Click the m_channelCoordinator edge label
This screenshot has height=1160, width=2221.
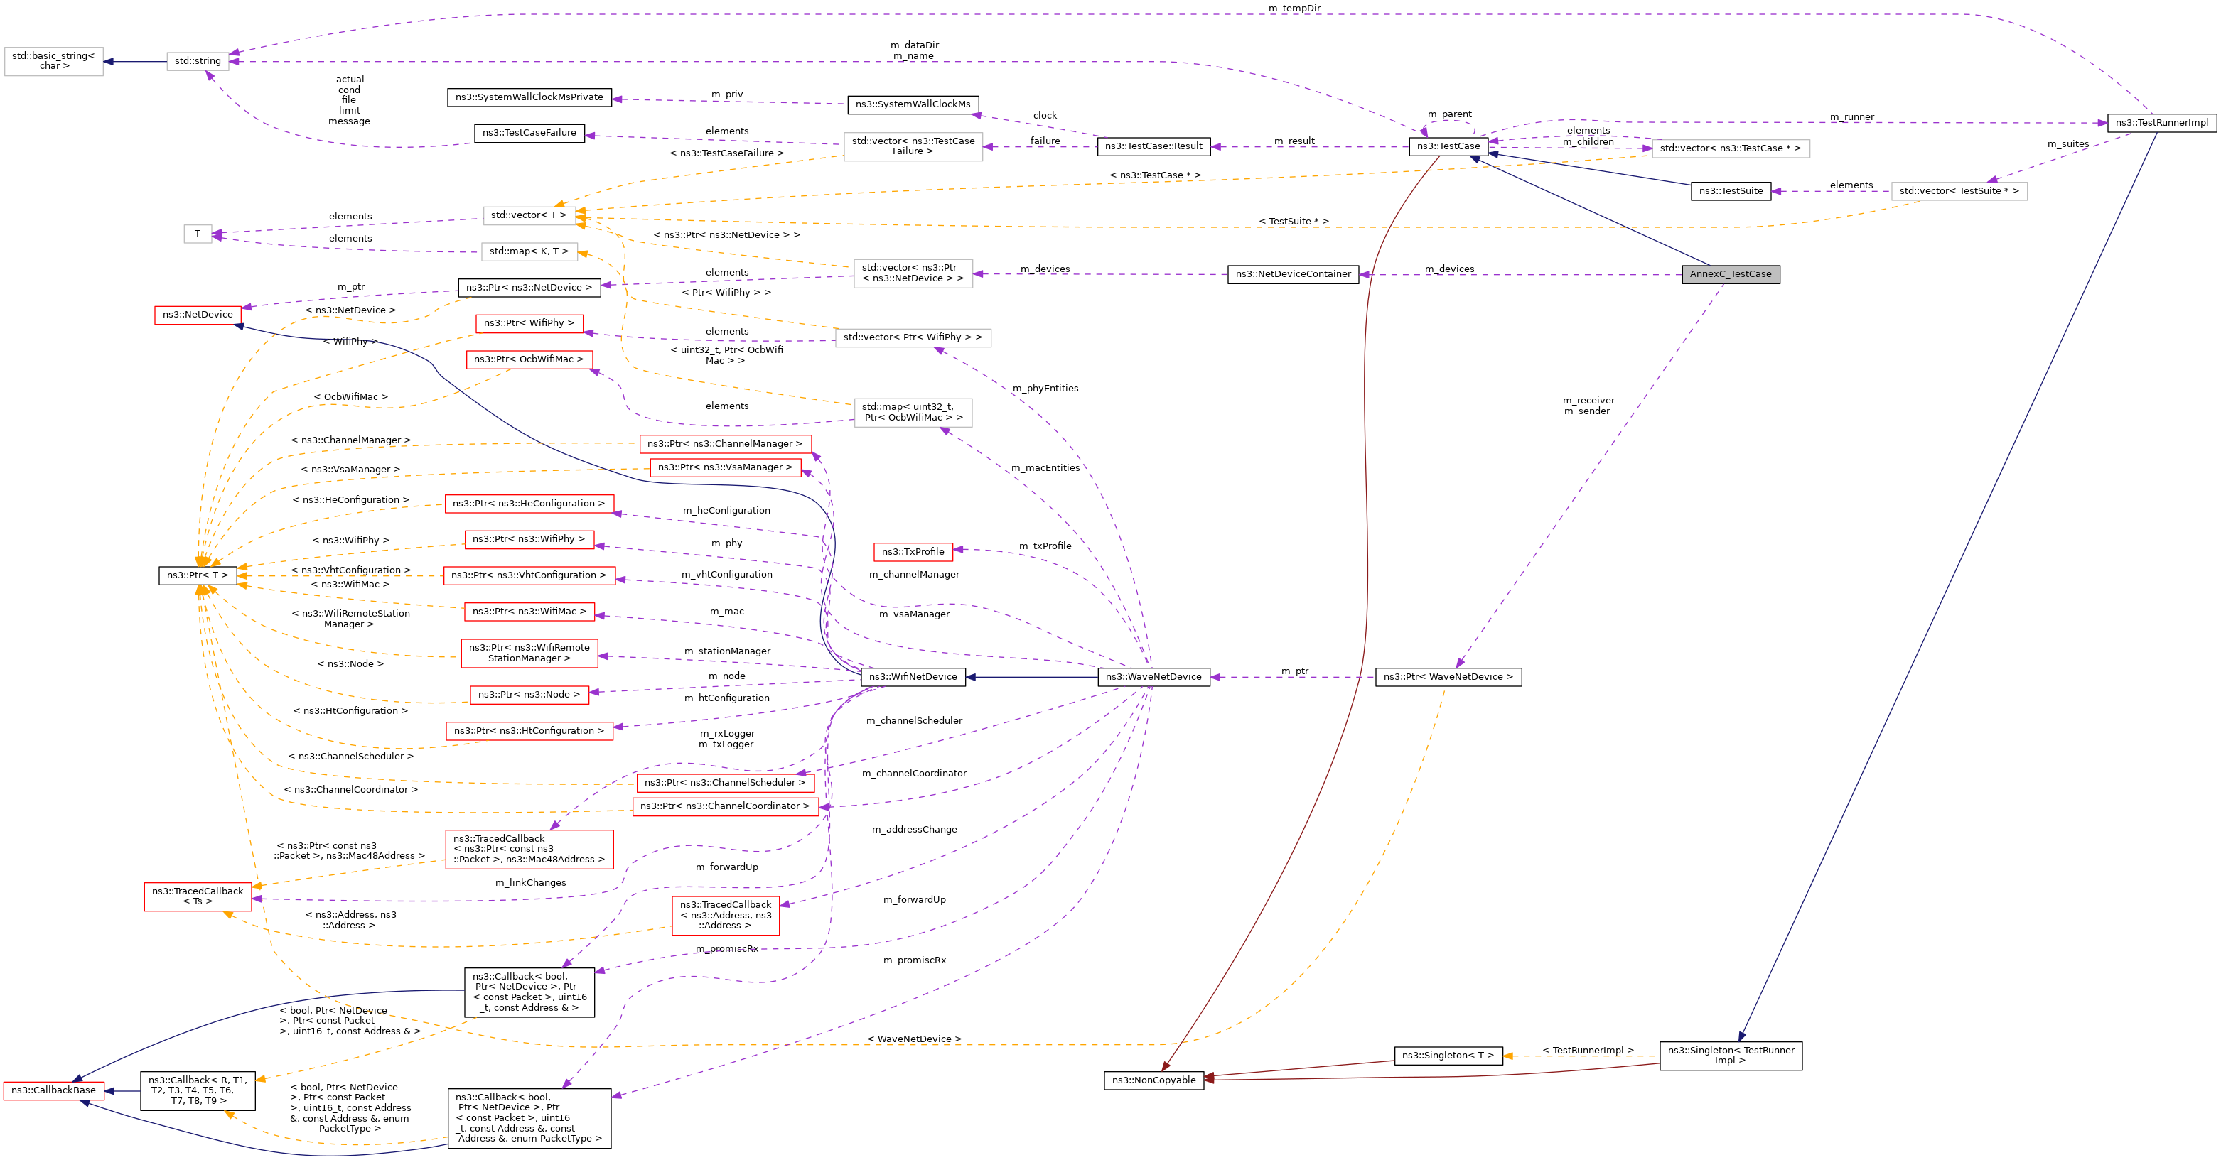(914, 773)
